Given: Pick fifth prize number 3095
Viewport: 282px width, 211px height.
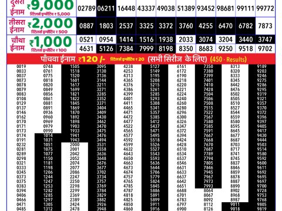Looking at the screenshot, I should tap(101, 66).
